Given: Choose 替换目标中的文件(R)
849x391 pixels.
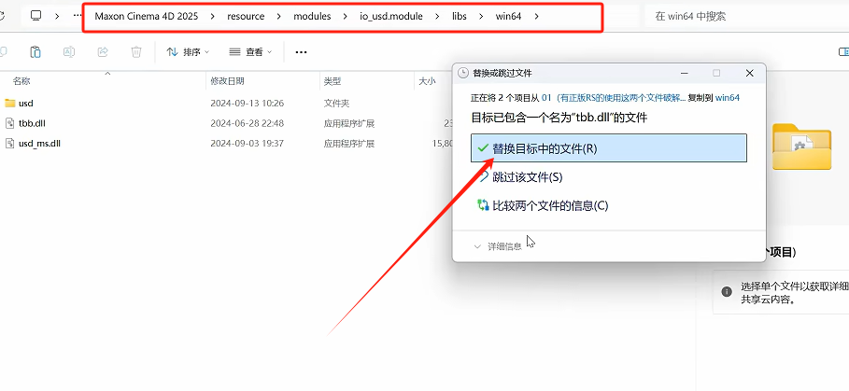Looking at the screenshot, I should pos(545,148).
